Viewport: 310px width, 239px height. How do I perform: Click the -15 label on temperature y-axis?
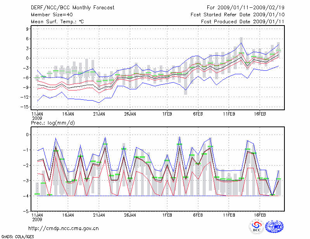(26, 107)
